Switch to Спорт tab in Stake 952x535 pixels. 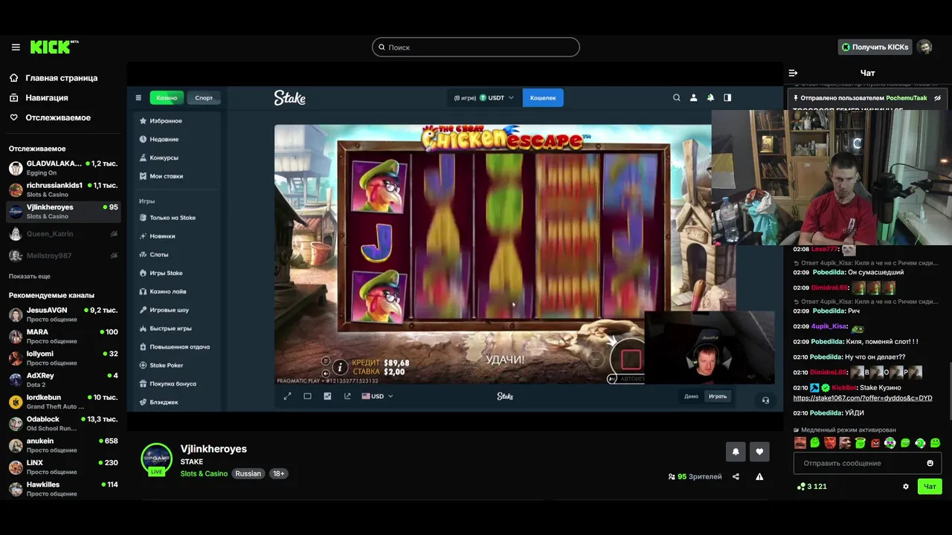coord(204,97)
